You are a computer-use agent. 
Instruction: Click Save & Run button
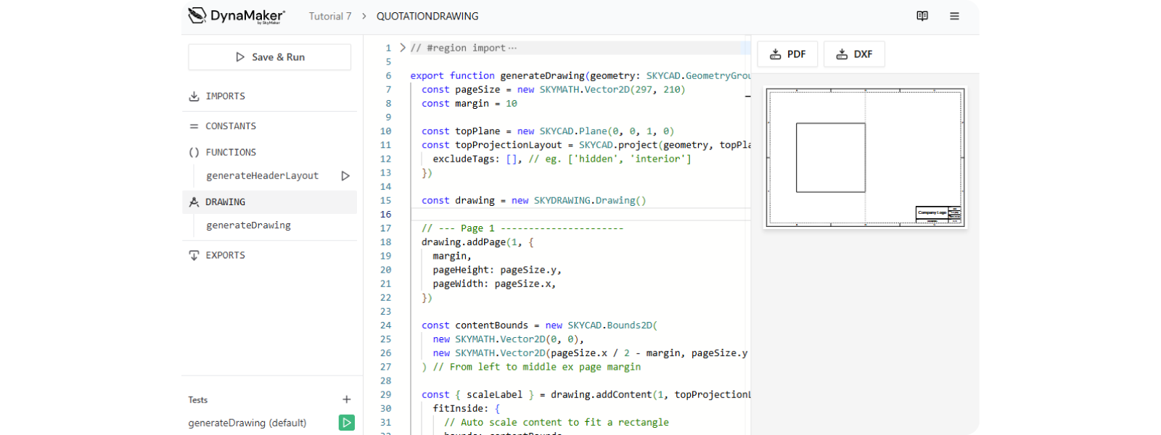click(270, 57)
